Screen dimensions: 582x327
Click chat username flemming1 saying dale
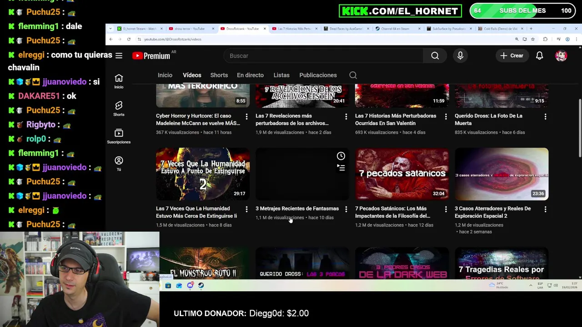pyautogui.click(x=39, y=26)
